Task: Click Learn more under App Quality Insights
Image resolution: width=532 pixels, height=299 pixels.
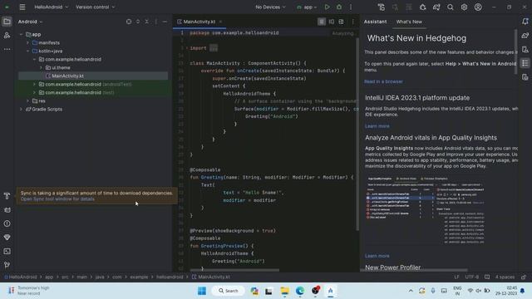Action: [377, 256]
